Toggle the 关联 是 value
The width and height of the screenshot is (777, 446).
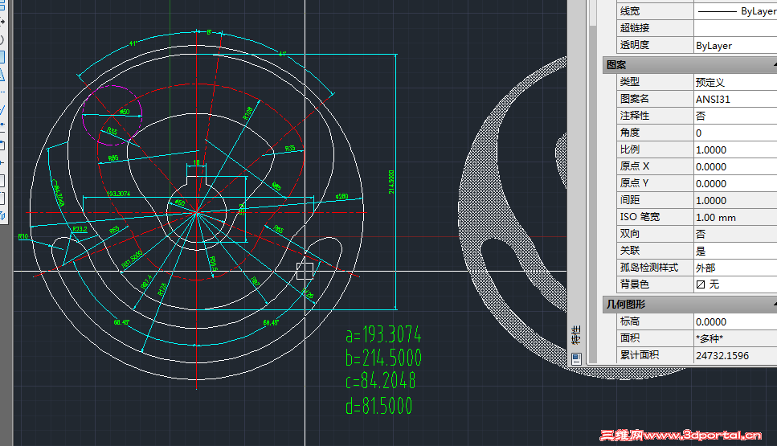click(x=735, y=251)
